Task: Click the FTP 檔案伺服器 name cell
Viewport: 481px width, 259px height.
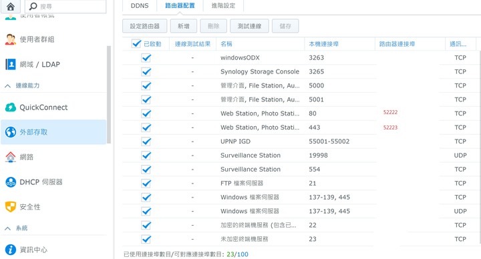Action: [242, 184]
